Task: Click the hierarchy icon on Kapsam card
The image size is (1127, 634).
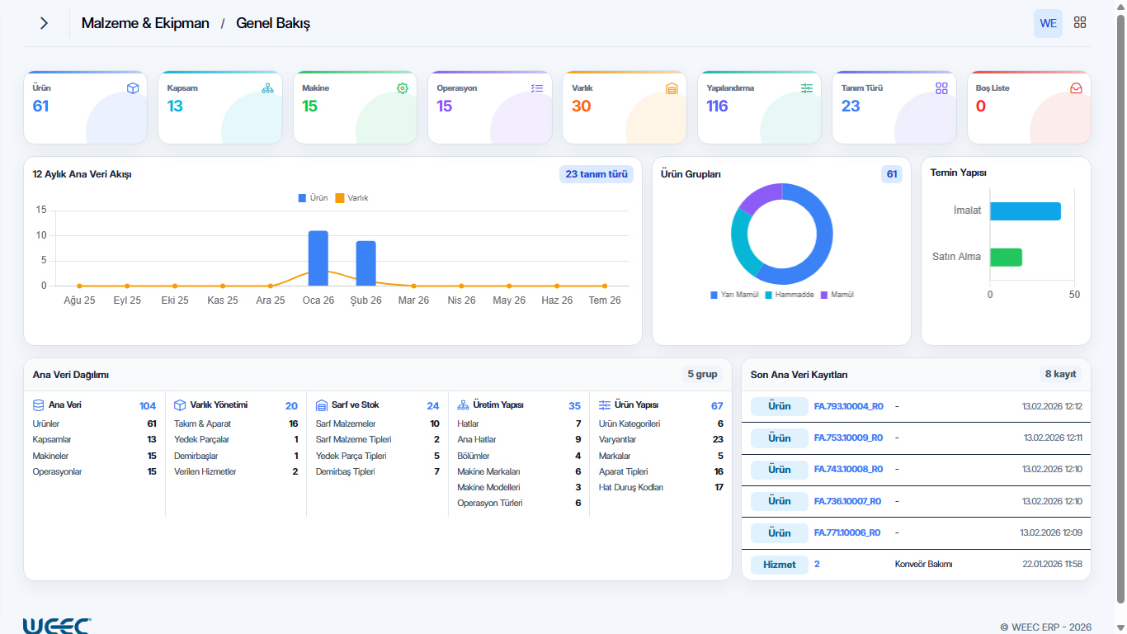Action: pyautogui.click(x=267, y=88)
